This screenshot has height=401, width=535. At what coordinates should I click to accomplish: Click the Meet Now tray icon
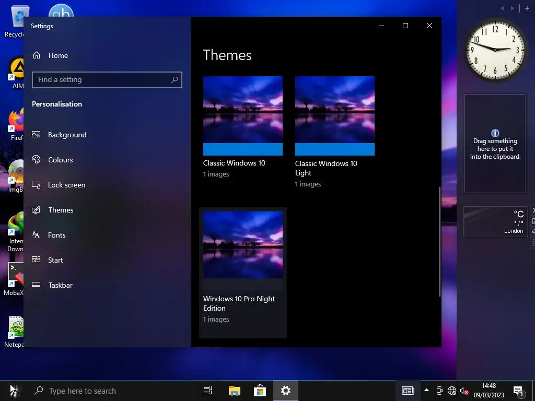point(439,391)
